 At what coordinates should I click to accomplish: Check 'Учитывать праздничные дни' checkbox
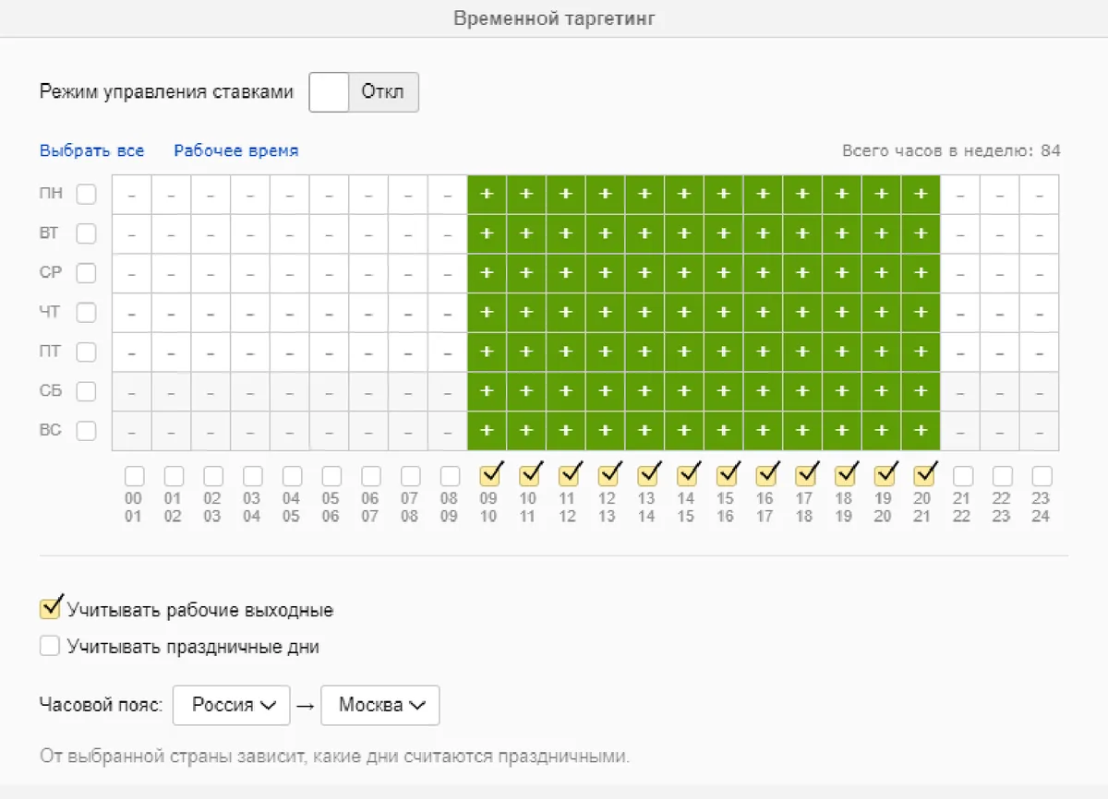[x=50, y=646]
